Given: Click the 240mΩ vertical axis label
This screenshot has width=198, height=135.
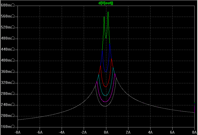Looking at the screenshot, I should coord(8,104).
